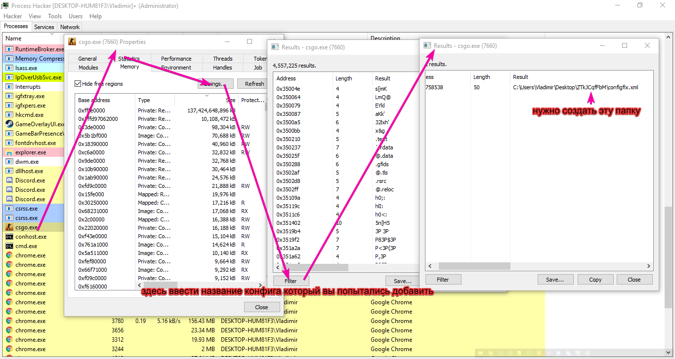Select the lsass.exe process icon
The height and width of the screenshot is (359, 675).
point(9,68)
